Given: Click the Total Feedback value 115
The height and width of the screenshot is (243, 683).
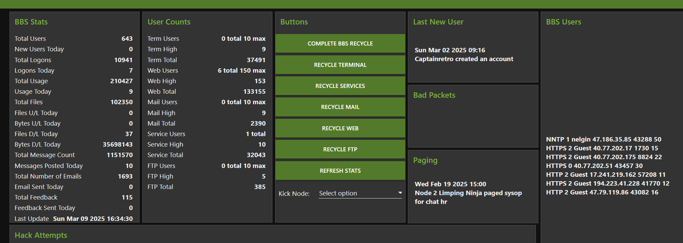Looking at the screenshot, I should (127, 197).
